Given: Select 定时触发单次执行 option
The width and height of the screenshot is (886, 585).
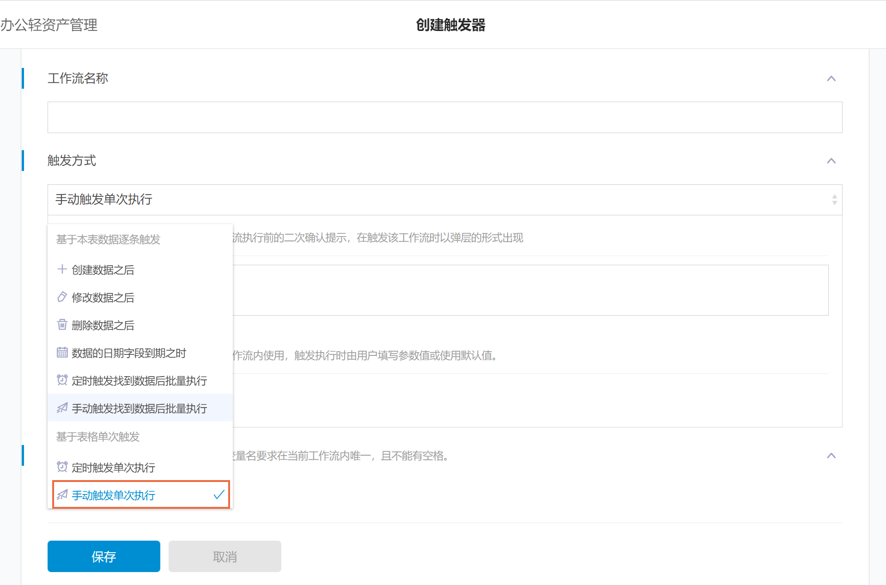Looking at the screenshot, I should click(x=113, y=468).
